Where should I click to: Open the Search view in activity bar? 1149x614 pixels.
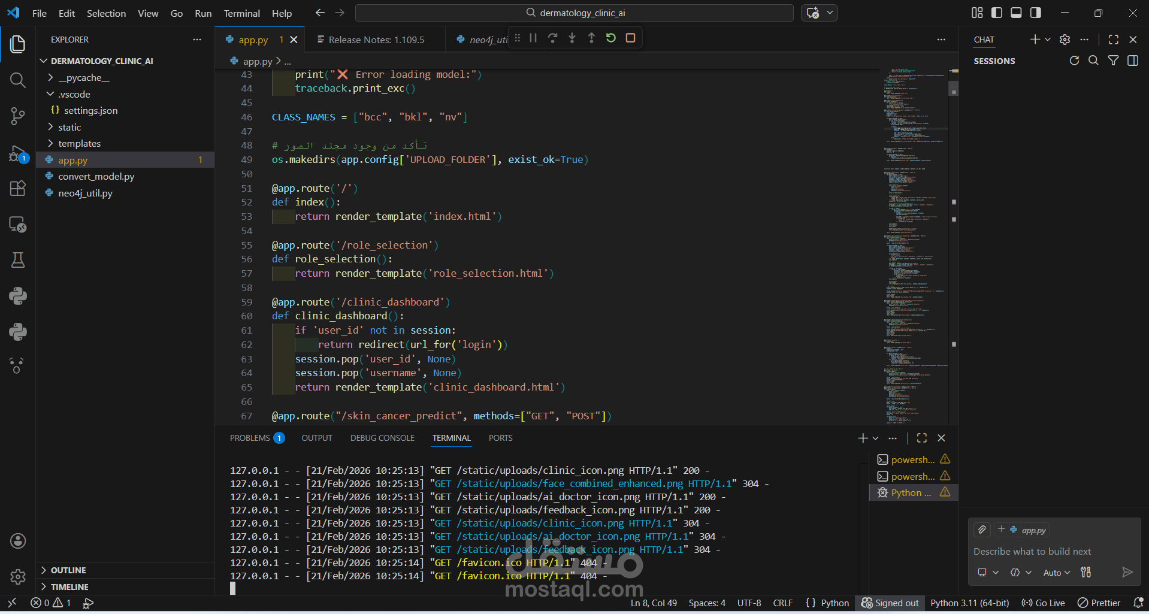coord(17,80)
